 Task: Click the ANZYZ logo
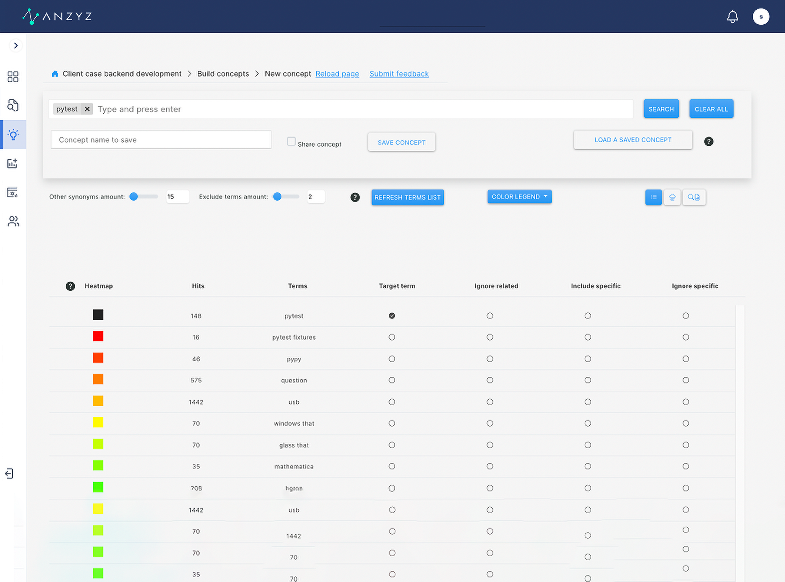pyautogui.click(x=57, y=16)
